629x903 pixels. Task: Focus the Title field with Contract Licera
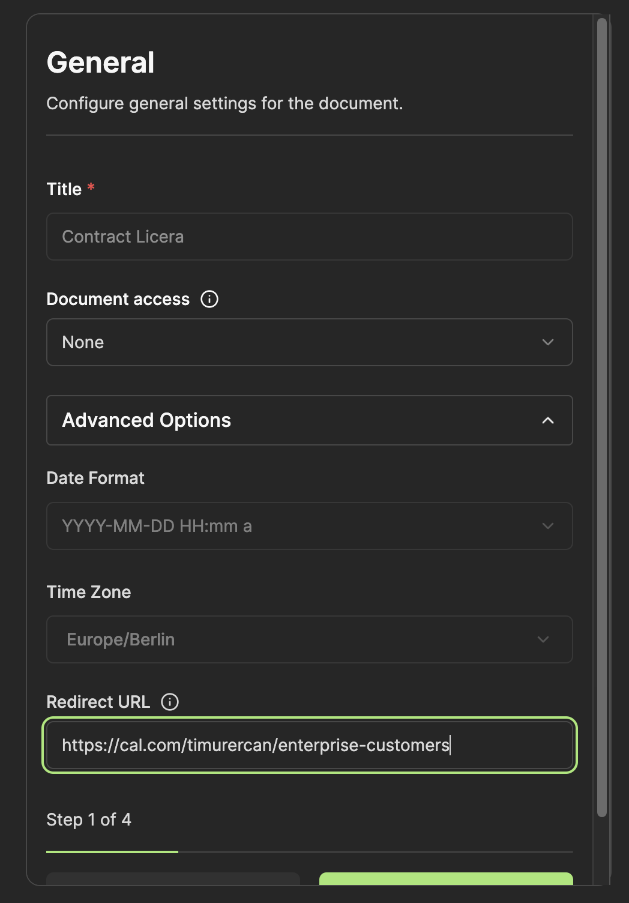[x=309, y=237]
